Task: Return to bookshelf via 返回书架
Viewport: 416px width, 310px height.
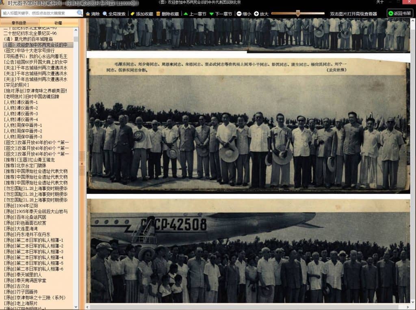Action: 400,13
